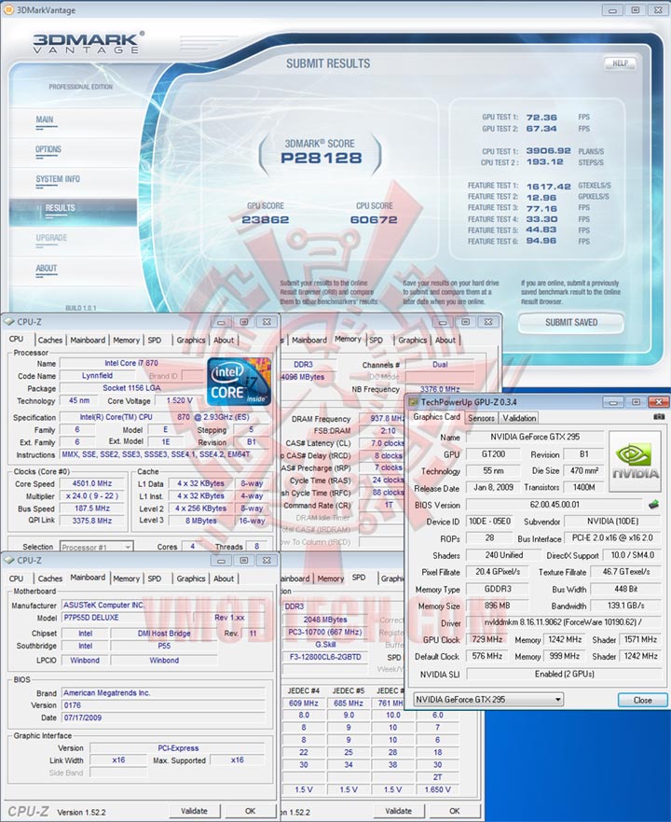The width and height of the screenshot is (671, 822).
Task: Open the About tab in the CPU-Z memory window
Action: tap(445, 340)
